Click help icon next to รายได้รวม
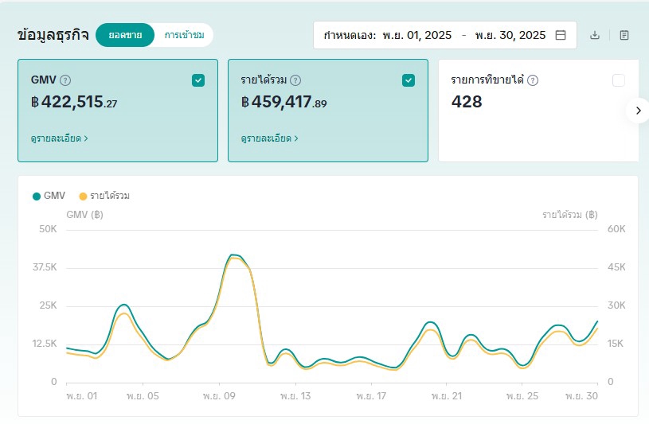Image resolution: width=649 pixels, height=424 pixels. [x=295, y=80]
